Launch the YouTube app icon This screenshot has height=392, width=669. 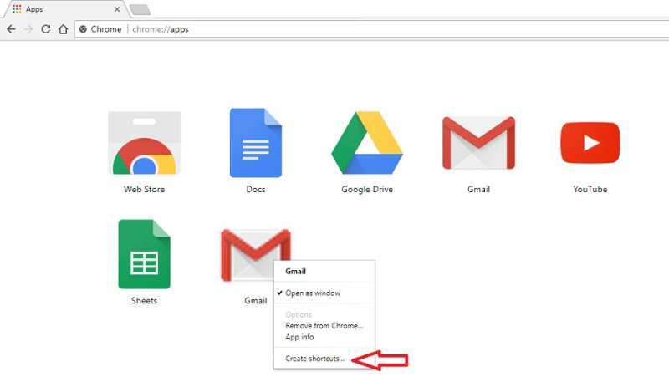pyautogui.click(x=590, y=143)
